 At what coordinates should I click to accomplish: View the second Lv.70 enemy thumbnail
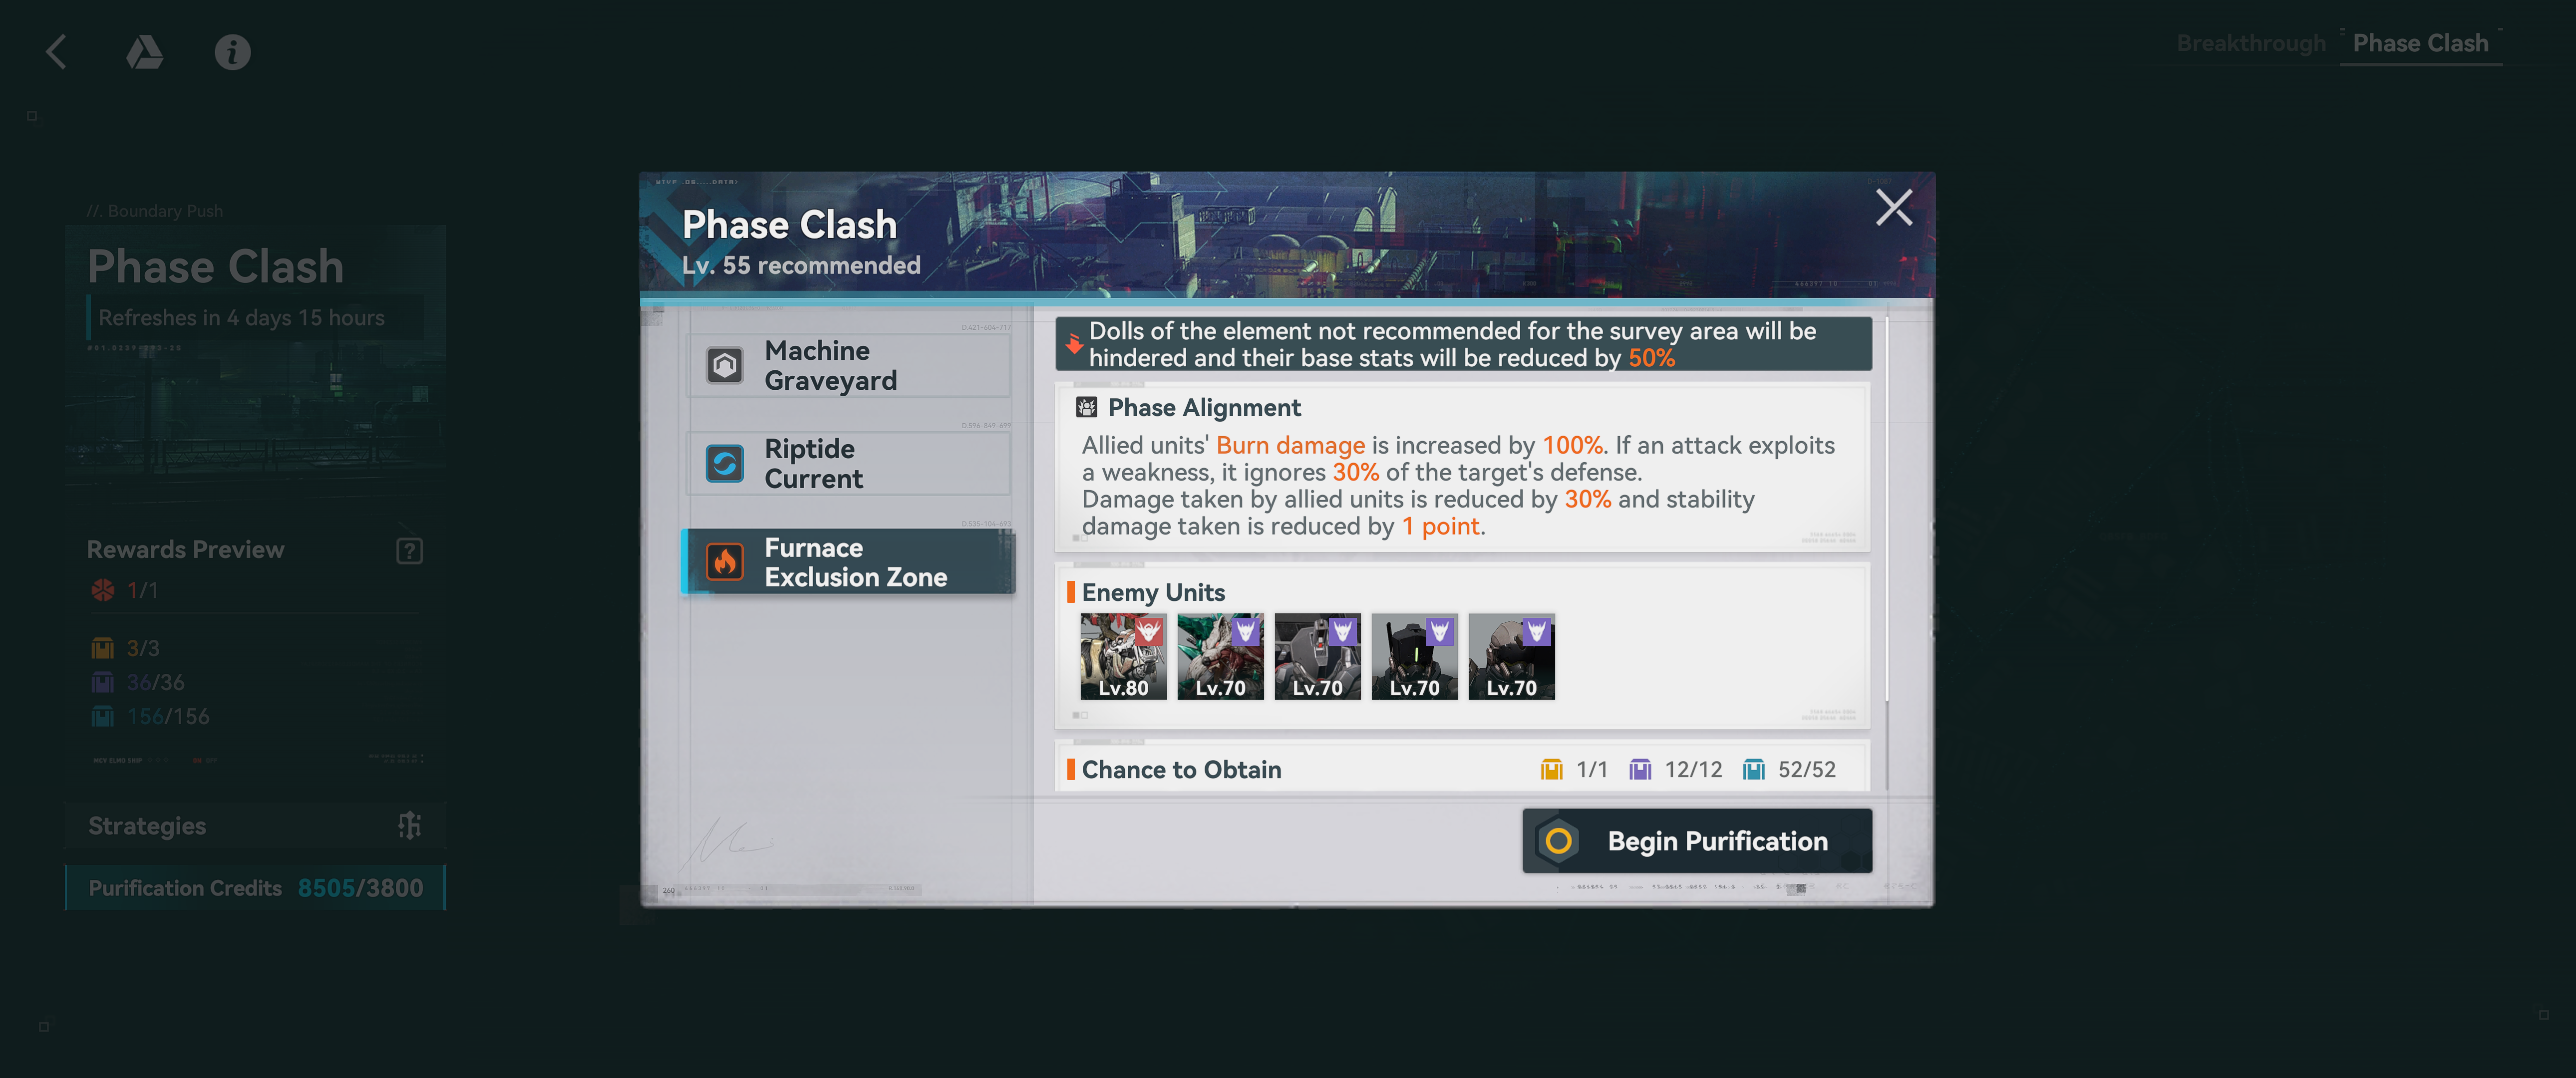point(1317,656)
